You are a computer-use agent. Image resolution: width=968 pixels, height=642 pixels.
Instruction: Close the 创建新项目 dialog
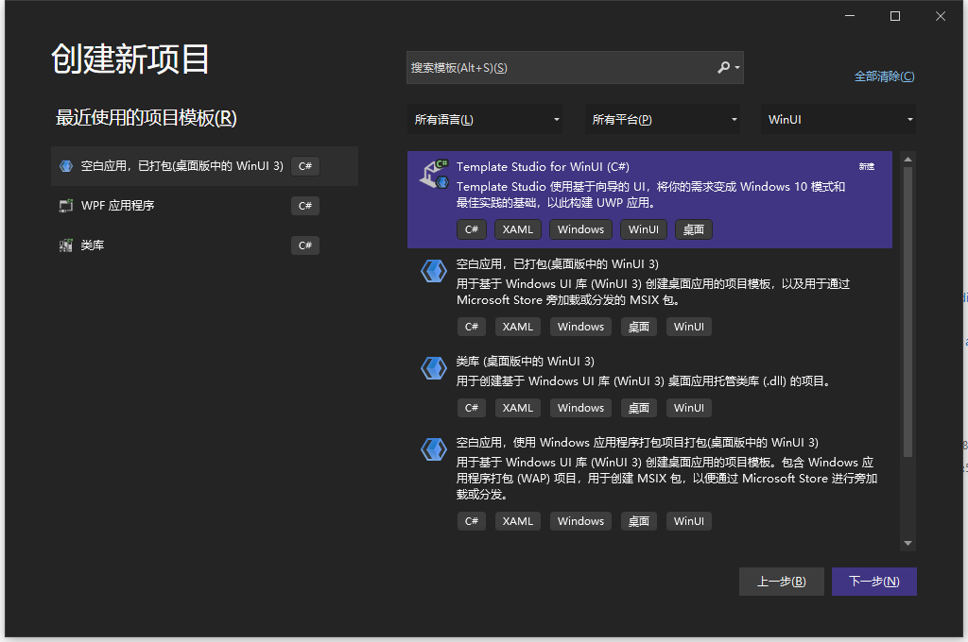click(941, 16)
